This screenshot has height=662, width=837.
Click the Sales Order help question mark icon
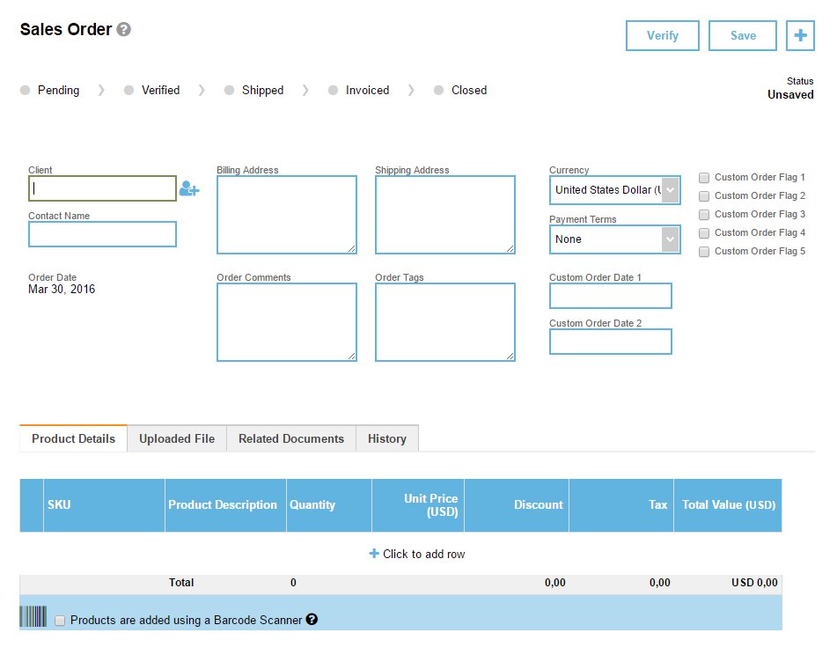pyautogui.click(x=124, y=30)
